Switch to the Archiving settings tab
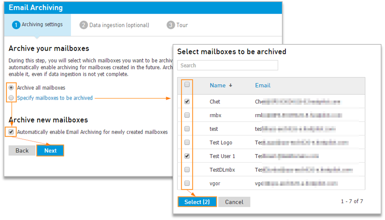This screenshot has height=220, width=385. [37, 25]
